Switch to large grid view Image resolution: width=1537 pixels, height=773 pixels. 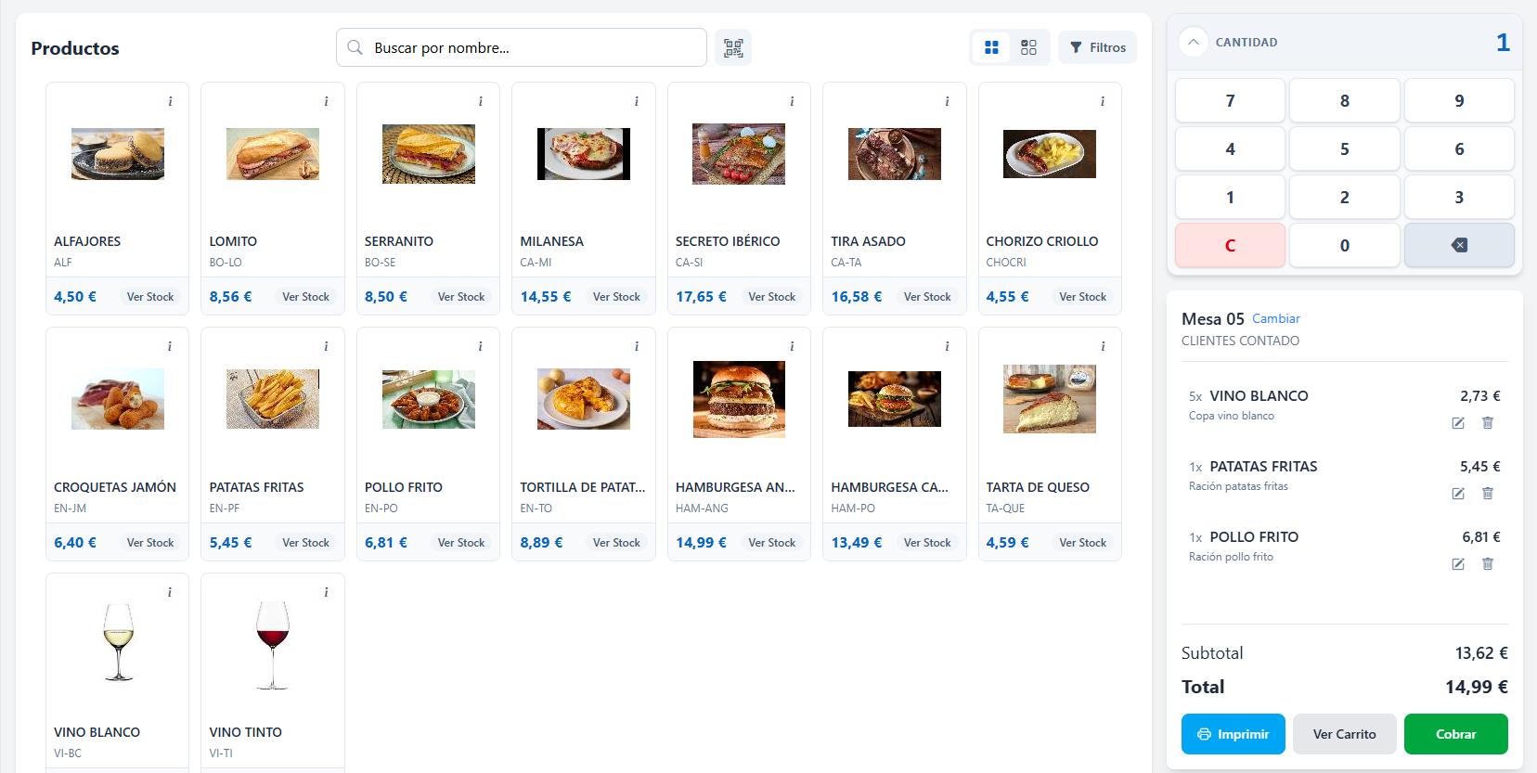[991, 47]
